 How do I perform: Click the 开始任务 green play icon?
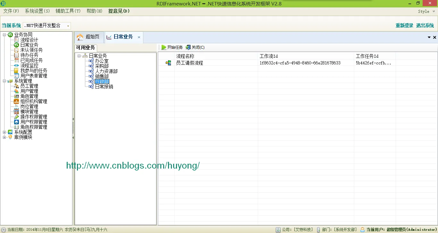164,47
